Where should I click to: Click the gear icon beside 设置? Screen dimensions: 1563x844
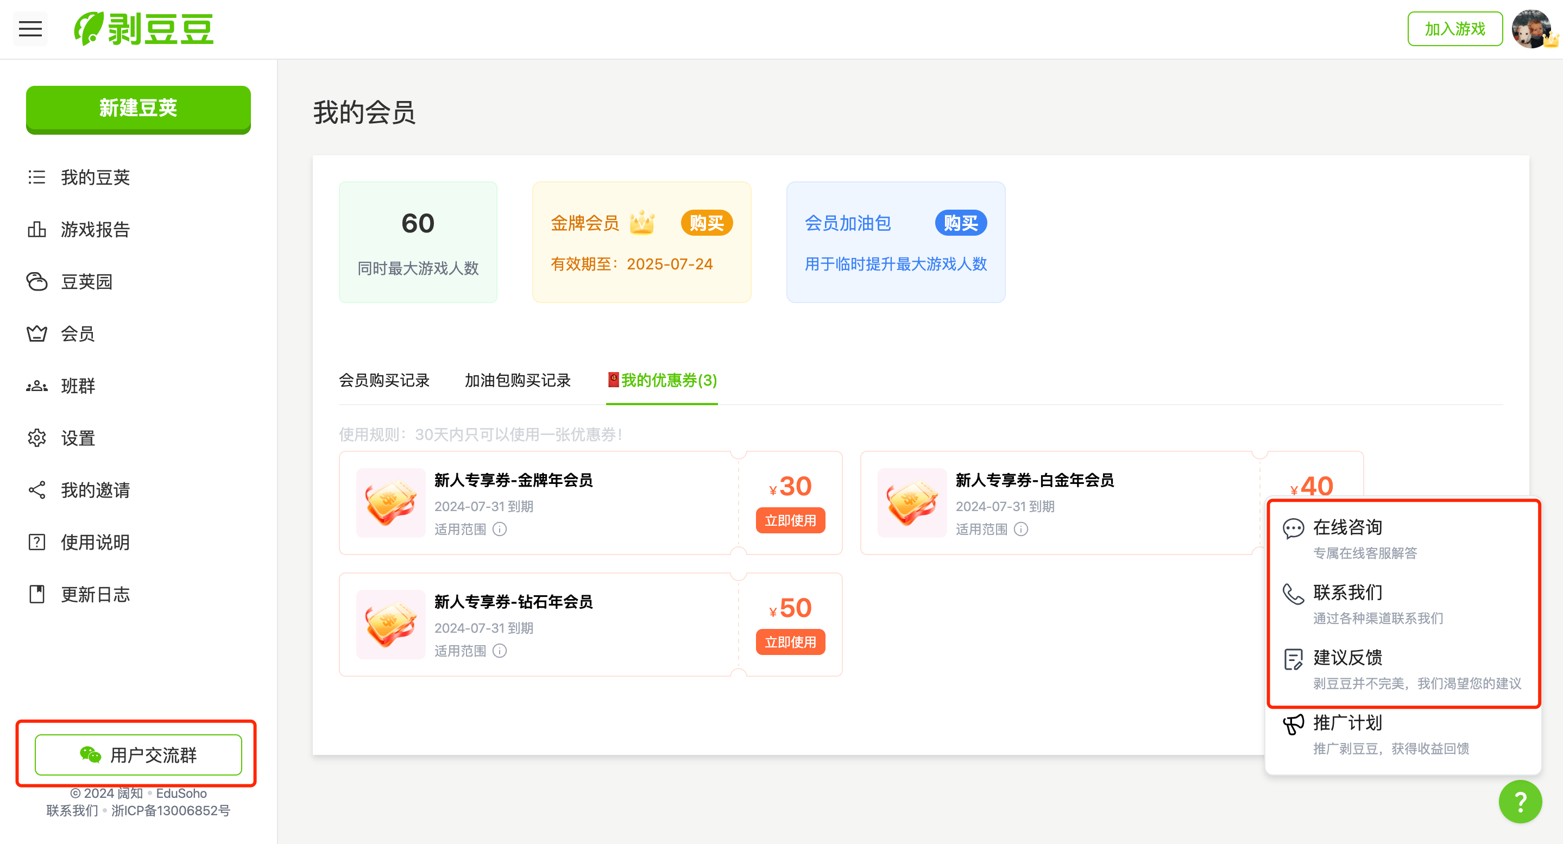(x=36, y=437)
